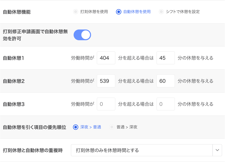The width and height of the screenshot is (225, 162).
Task: Choose シフトで休憩を設定 radio option
Action: tap(161, 12)
